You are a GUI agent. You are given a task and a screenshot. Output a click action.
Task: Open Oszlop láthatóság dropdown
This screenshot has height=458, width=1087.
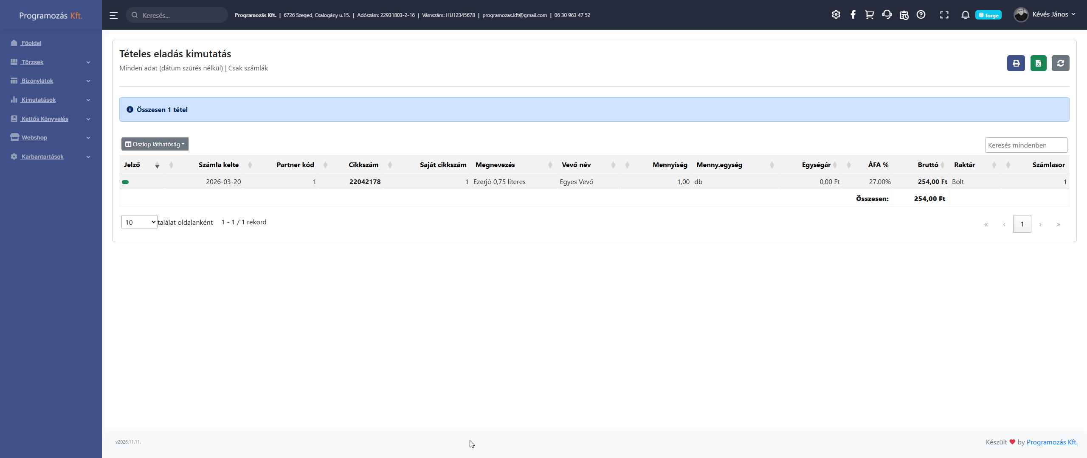tap(155, 144)
